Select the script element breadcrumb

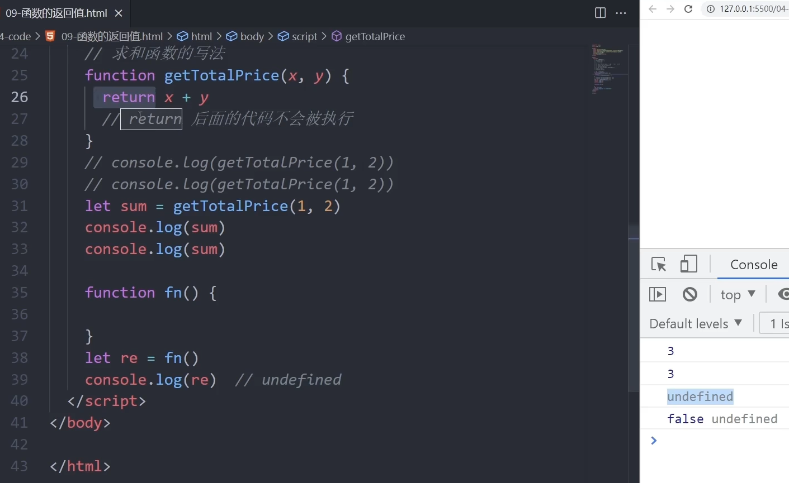coord(298,36)
